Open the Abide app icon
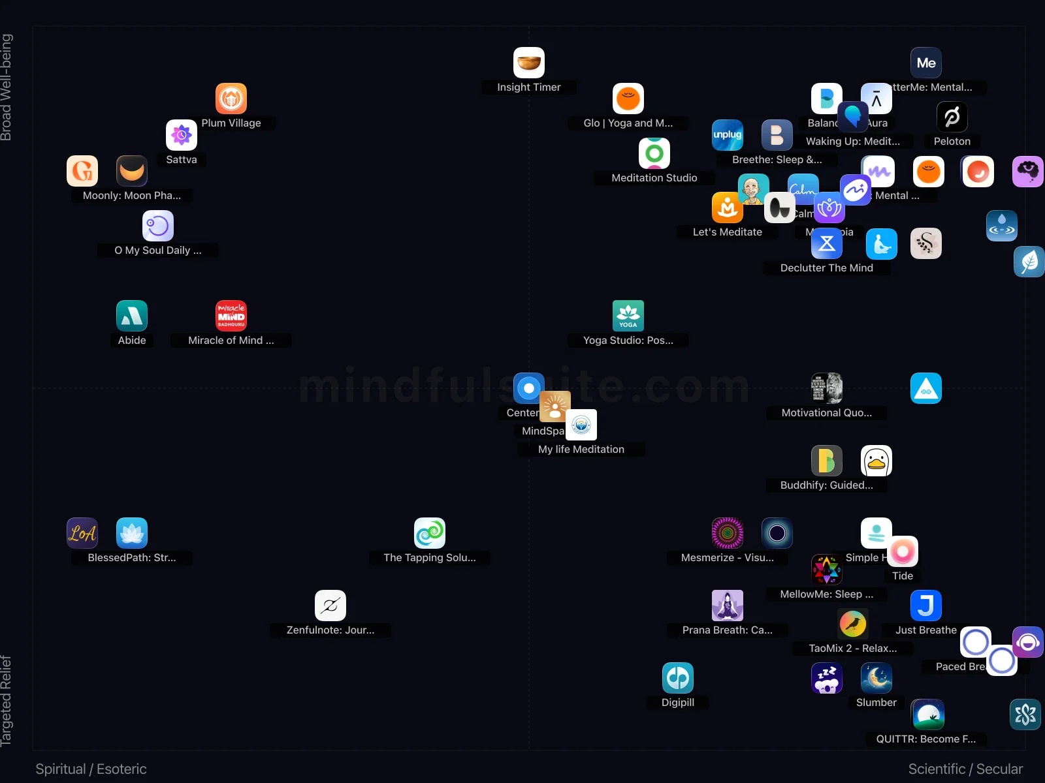This screenshot has height=783, width=1045. click(x=132, y=315)
